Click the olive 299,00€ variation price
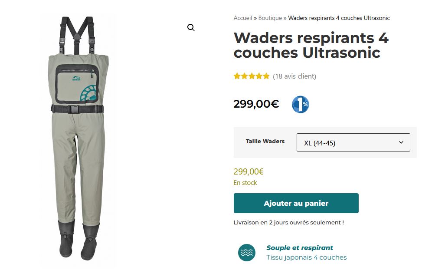This screenshot has height=270, width=422. pyautogui.click(x=249, y=171)
